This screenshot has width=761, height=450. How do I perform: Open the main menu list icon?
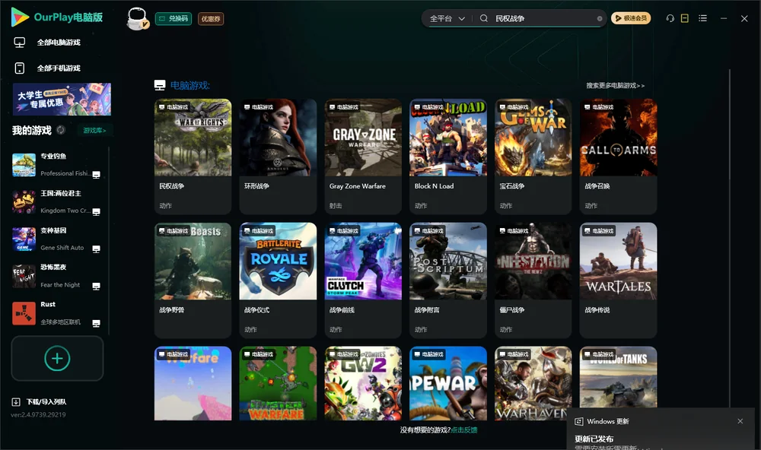[x=702, y=18]
